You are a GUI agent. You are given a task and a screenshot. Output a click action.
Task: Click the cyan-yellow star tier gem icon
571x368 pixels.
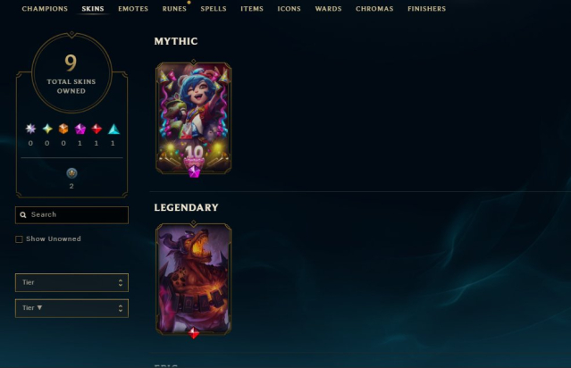tap(47, 129)
